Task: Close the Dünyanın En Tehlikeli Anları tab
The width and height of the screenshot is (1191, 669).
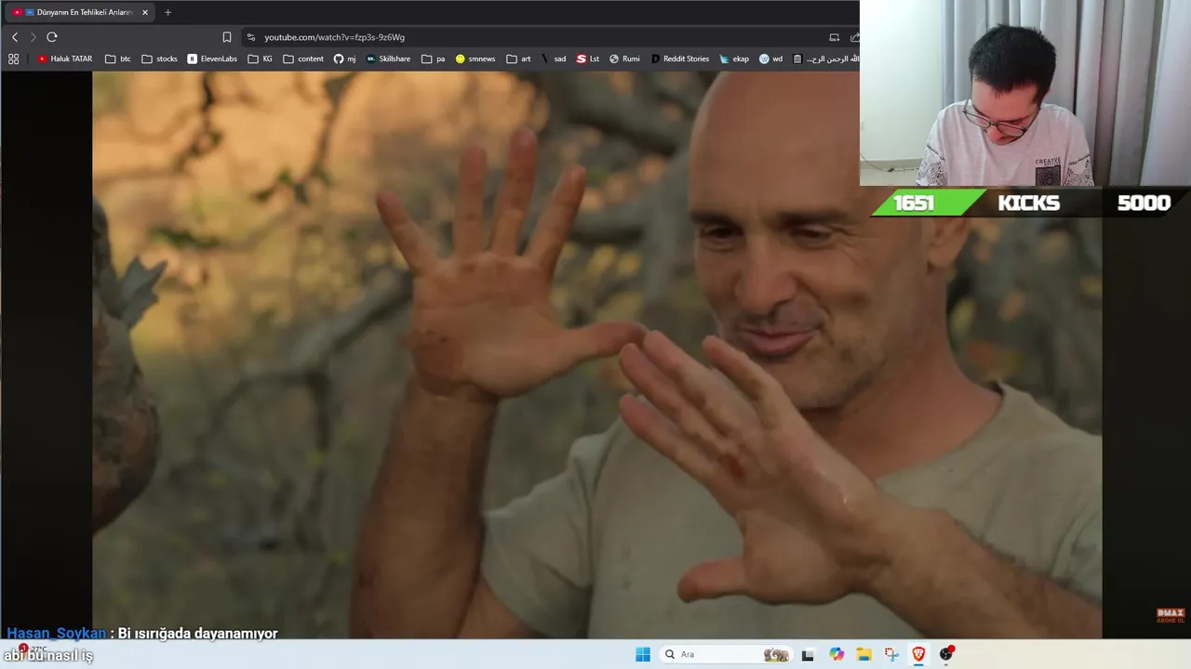Action: [145, 12]
